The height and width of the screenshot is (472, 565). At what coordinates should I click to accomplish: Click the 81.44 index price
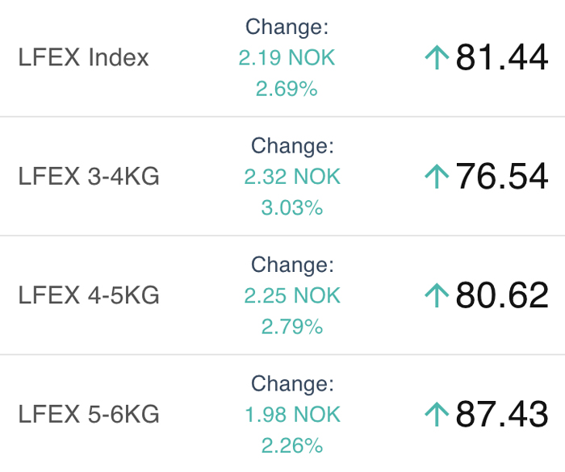(502, 57)
